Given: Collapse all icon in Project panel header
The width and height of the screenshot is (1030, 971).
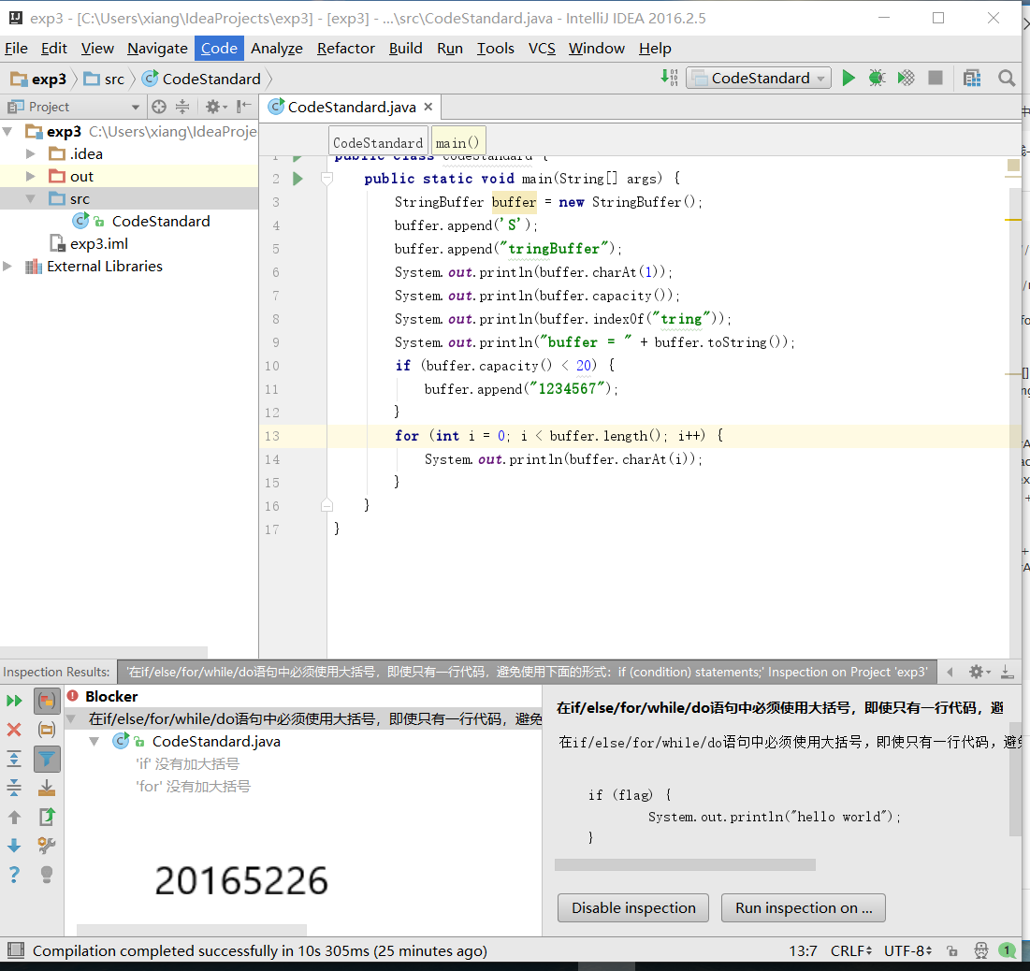Looking at the screenshot, I should point(182,107).
